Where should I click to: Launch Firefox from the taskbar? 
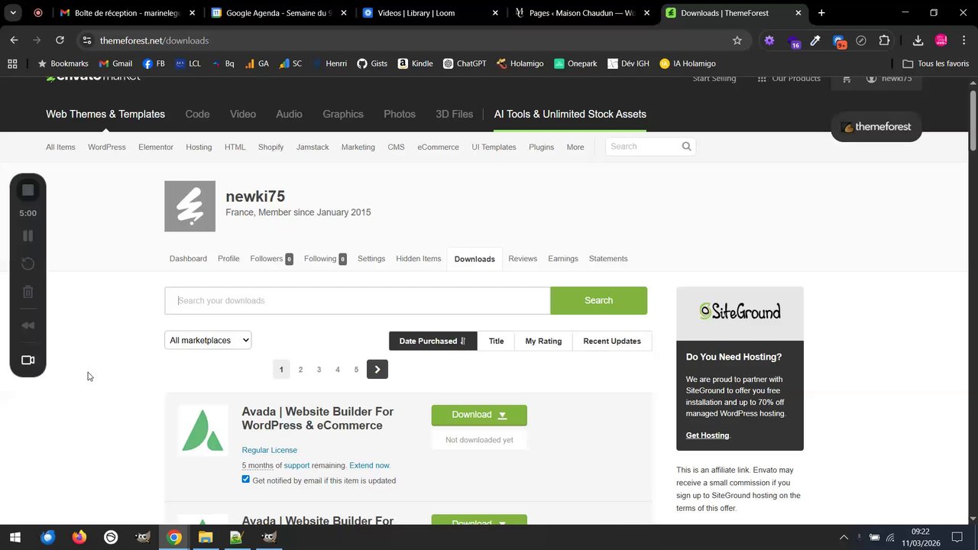pos(79,538)
